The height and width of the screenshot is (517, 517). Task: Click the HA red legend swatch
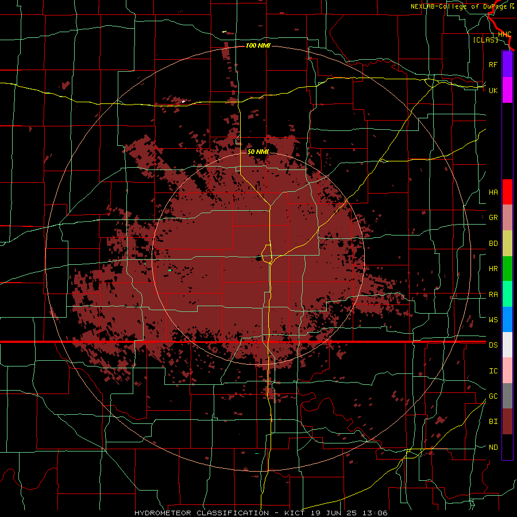click(507, 192)
